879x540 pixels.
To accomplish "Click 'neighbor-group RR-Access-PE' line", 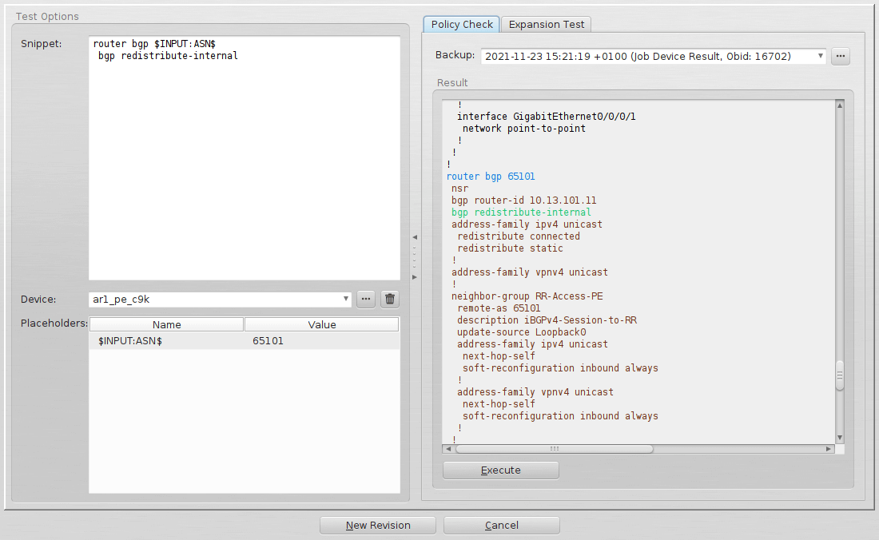I will tap(527, 296).
